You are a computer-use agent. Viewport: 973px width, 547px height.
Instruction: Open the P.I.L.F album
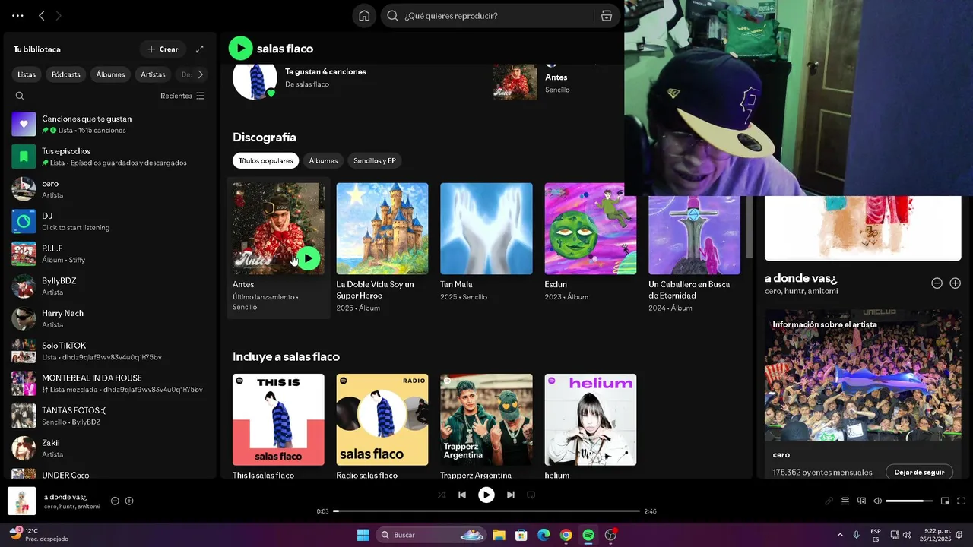[x=109, y=254]
